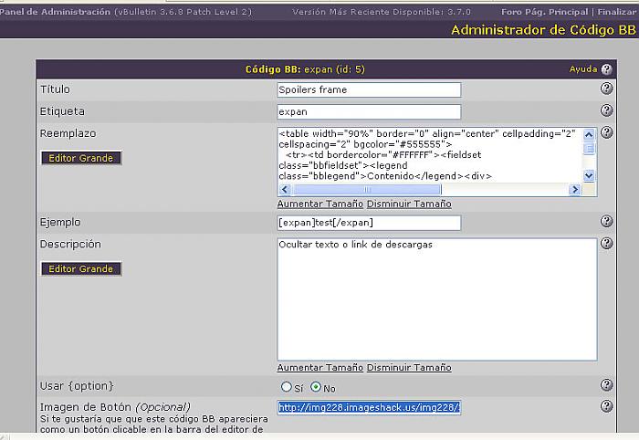Select the Sí radio button
The image size is (639, 440).
pyautogui.click(x=287, y=386)
